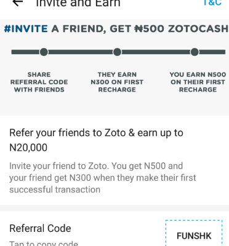This screenshot has height=246, width=229.
Task: Click the first progress step dot
Action: click(44, 52)
